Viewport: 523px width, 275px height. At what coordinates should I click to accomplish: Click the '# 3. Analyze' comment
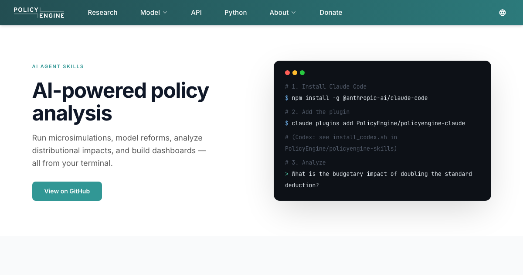305,162
